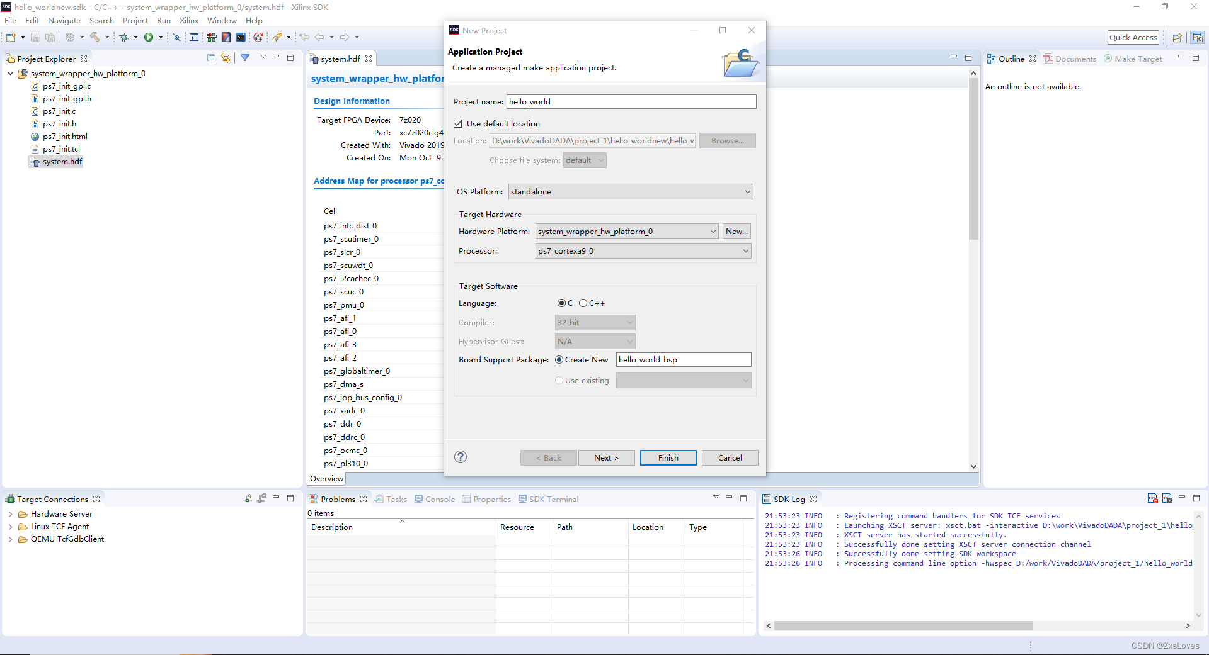
Task: Select the C++ language radio button
Action: (x=583, y=303)
